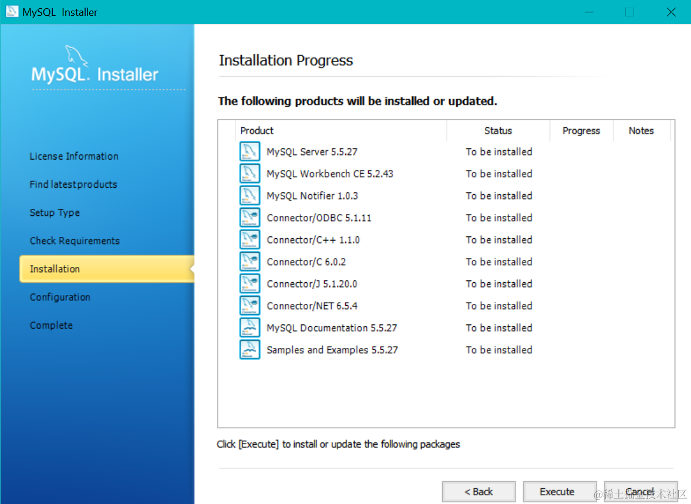Click the Back button

click(478, 492)
